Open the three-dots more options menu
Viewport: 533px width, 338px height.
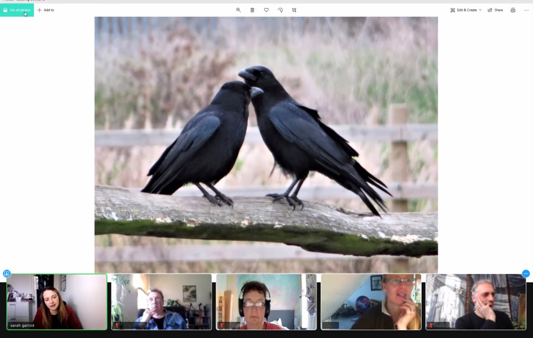525,10
